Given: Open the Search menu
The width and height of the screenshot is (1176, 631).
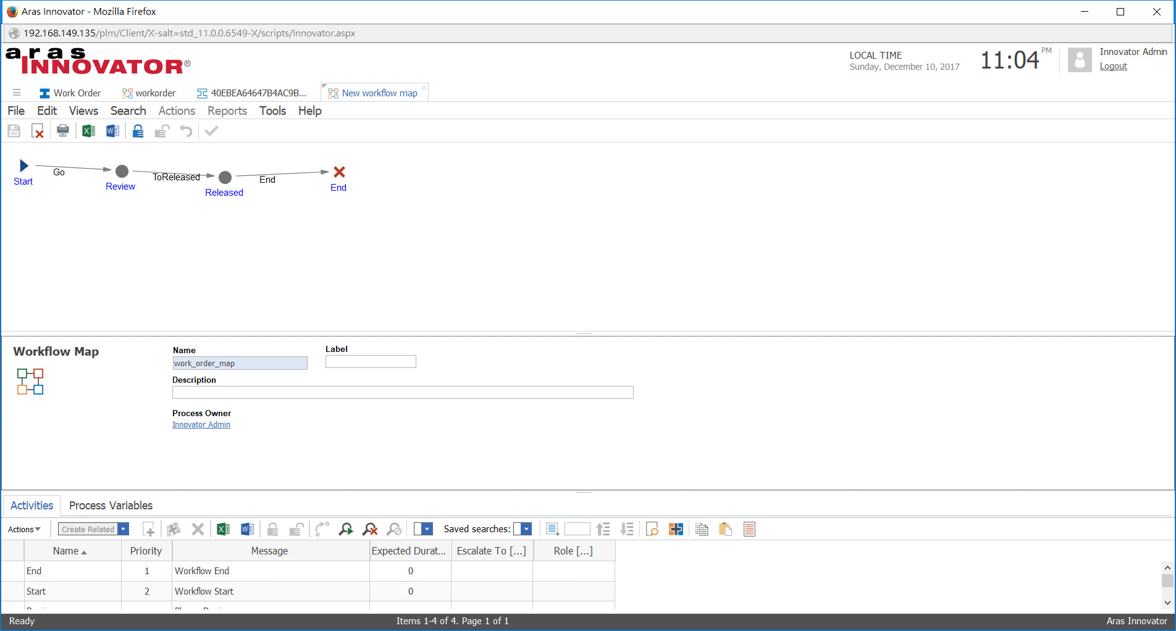Looking at the screenshot, I should pos(128,111).
